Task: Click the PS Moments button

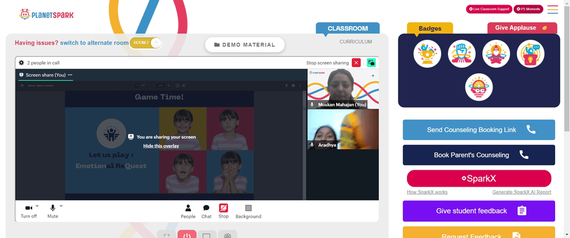Action: coord(528,9)
